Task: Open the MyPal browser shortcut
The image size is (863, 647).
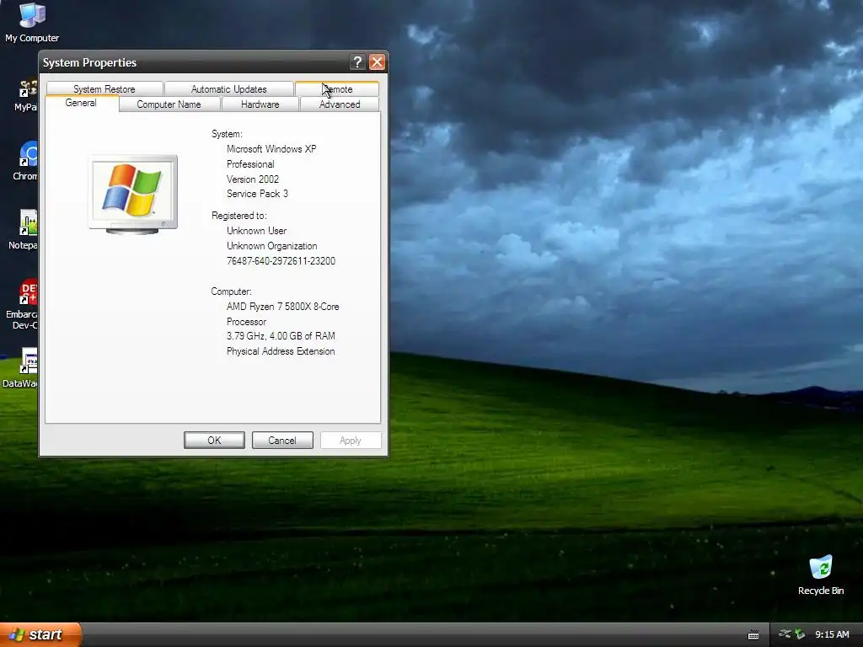Action: (26, 94)
